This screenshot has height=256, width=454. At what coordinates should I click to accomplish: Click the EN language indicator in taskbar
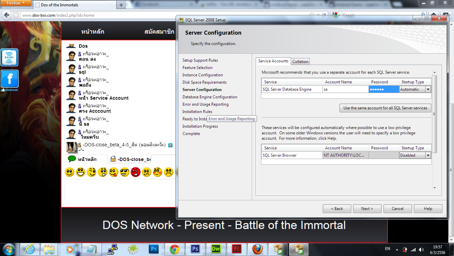388,249
